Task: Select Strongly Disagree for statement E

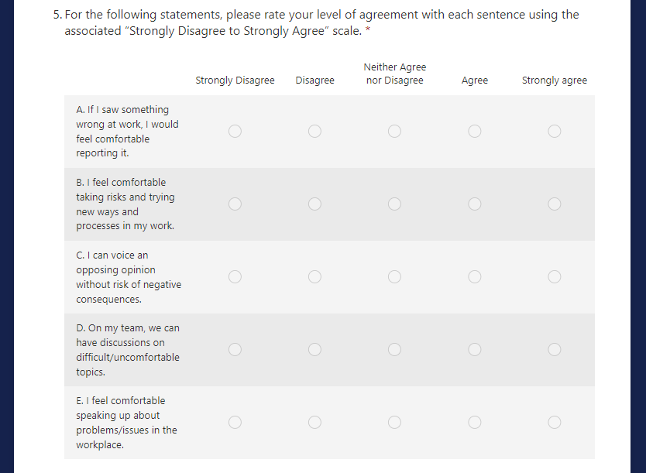Action: 235,423
